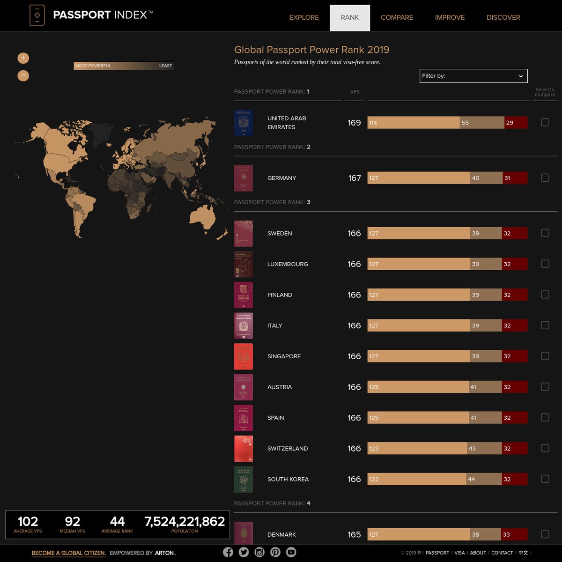
Task: Click the Spain passport cover
Action: tap(244, 418)
